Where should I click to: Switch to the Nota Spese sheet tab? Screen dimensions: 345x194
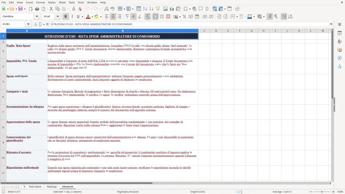(x=35, y=187)
